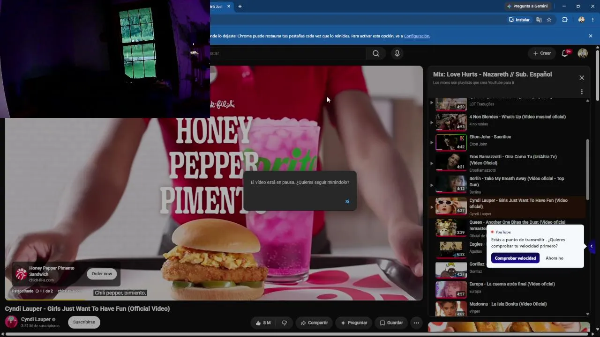Click the YouTube search input field
600x337 pixels.
(287, 53)
